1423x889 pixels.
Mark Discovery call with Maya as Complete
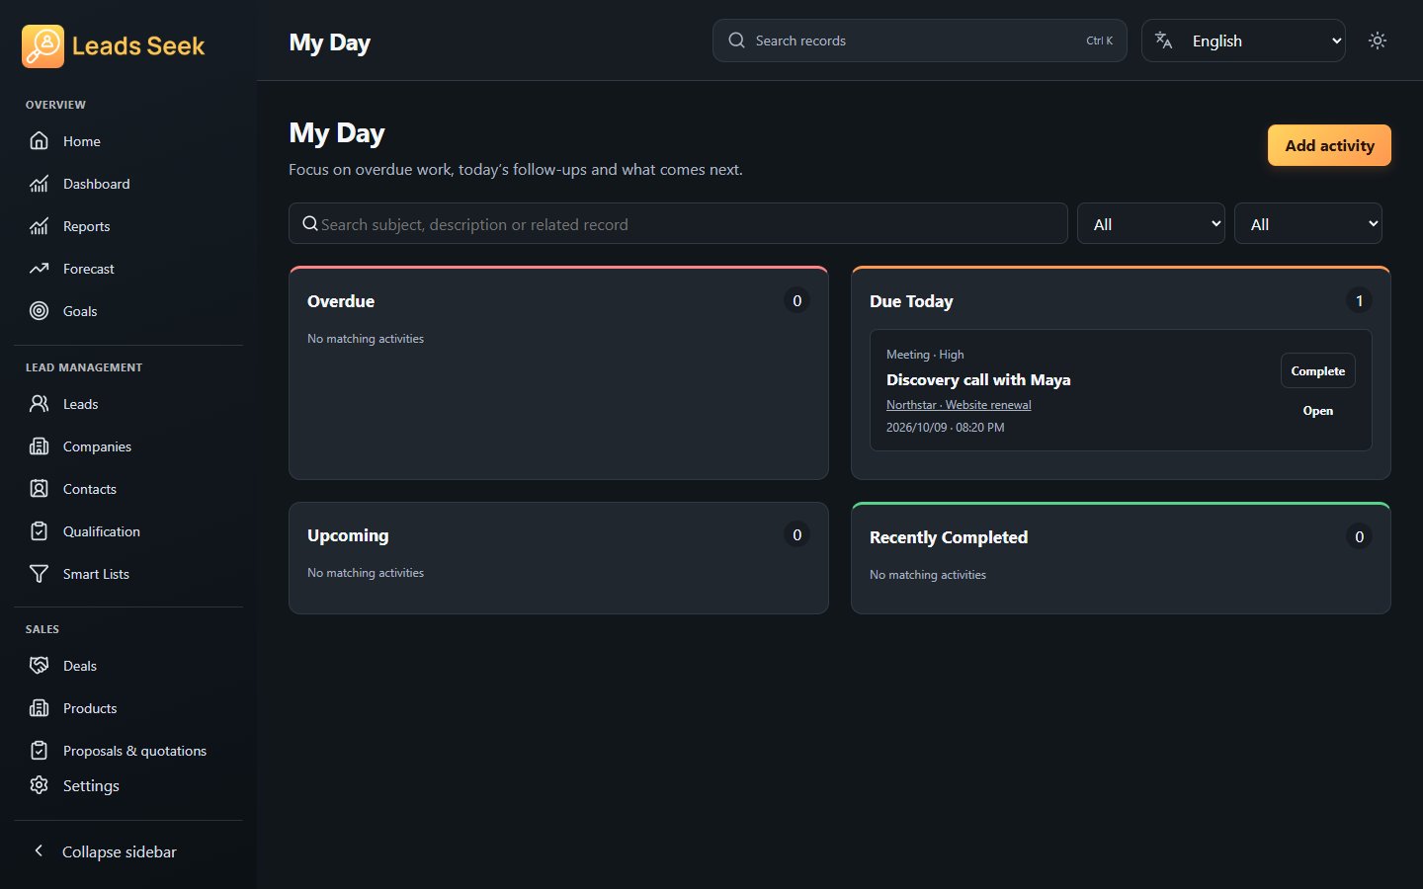pyautogui.click(x=1318, y=371)
